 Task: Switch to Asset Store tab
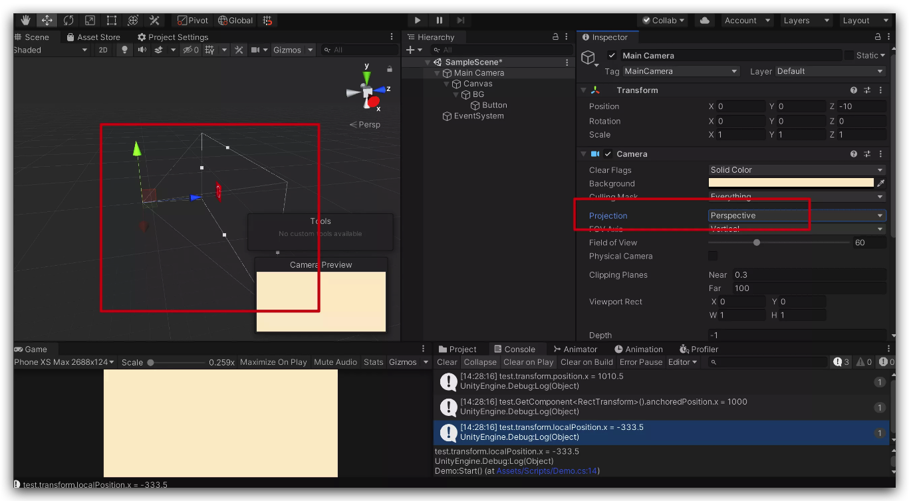93,37
